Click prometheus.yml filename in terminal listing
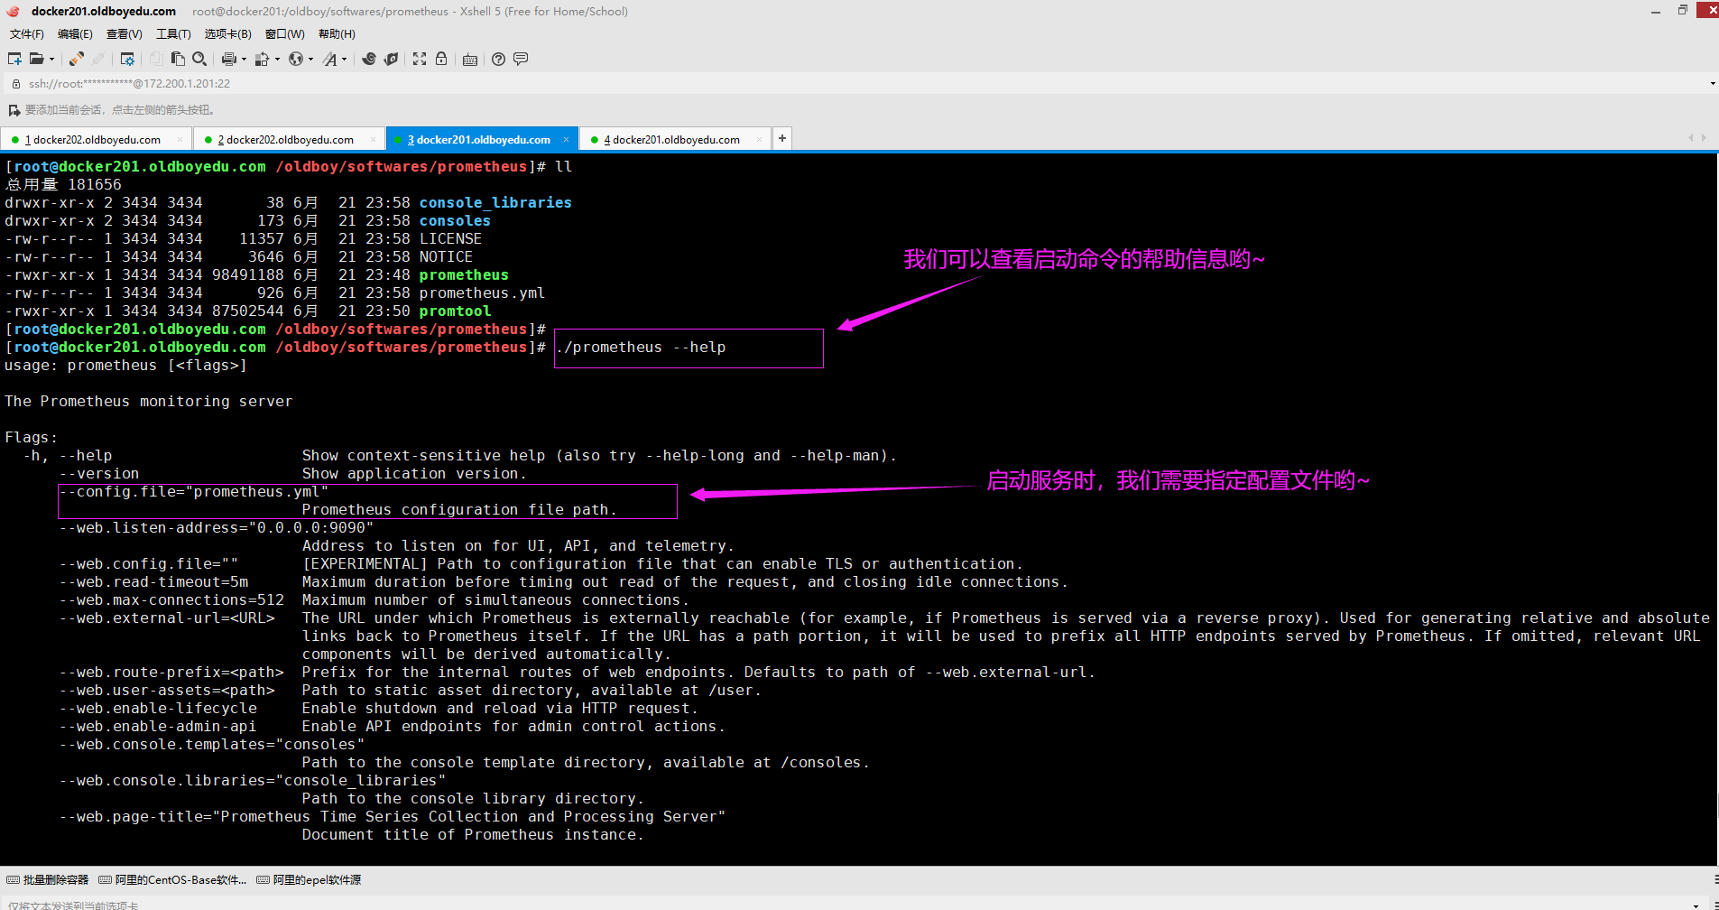1719x910 pixels. pos(482,293)
